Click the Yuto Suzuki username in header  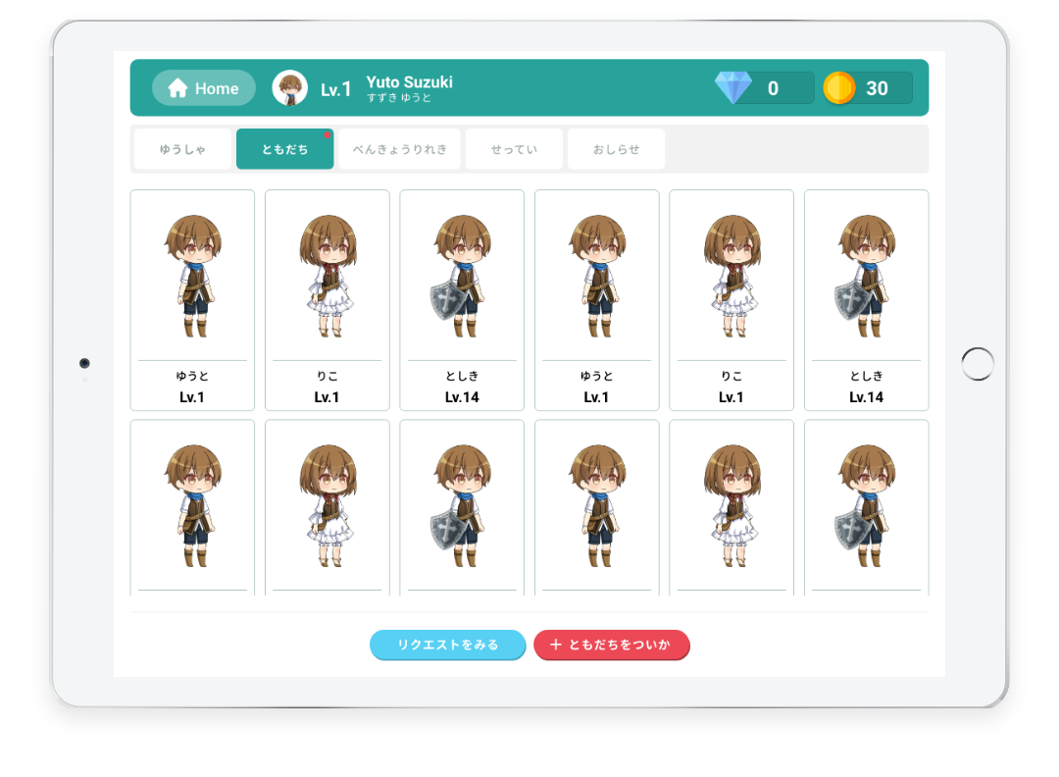pyautogui.click(x=409, y=82)
